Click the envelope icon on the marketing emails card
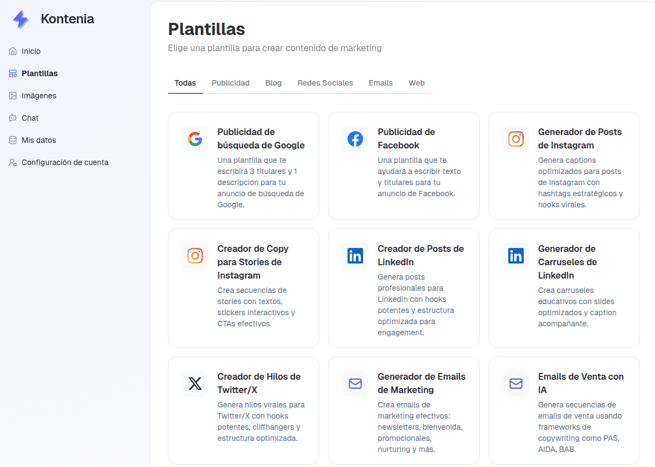 [355, 384]
